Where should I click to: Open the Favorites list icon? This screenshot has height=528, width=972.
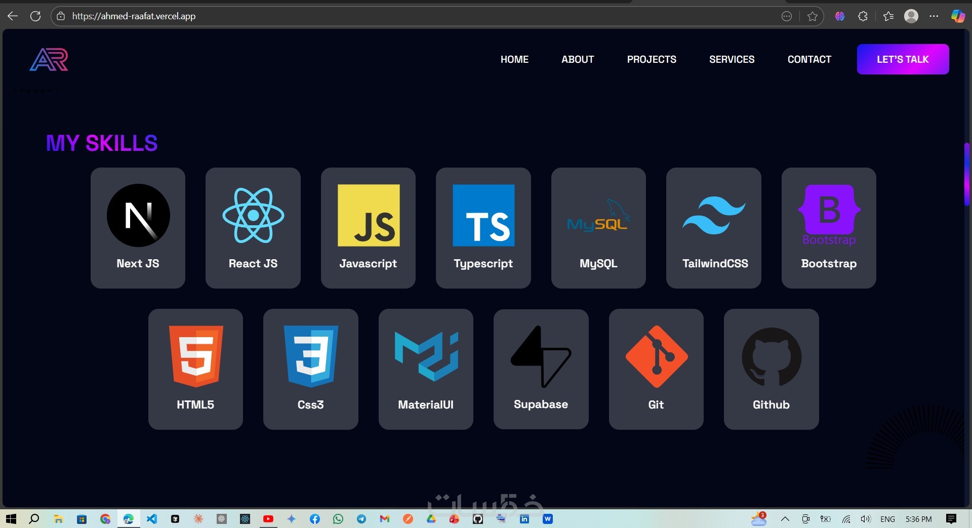pyautogui.click(x=888, y=16)
